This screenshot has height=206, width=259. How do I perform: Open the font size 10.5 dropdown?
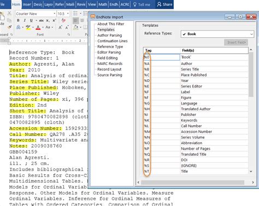tap(68, 14)
